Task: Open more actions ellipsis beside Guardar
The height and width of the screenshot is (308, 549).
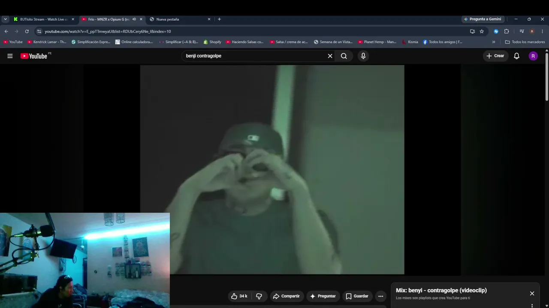Action: coord(380,296)
